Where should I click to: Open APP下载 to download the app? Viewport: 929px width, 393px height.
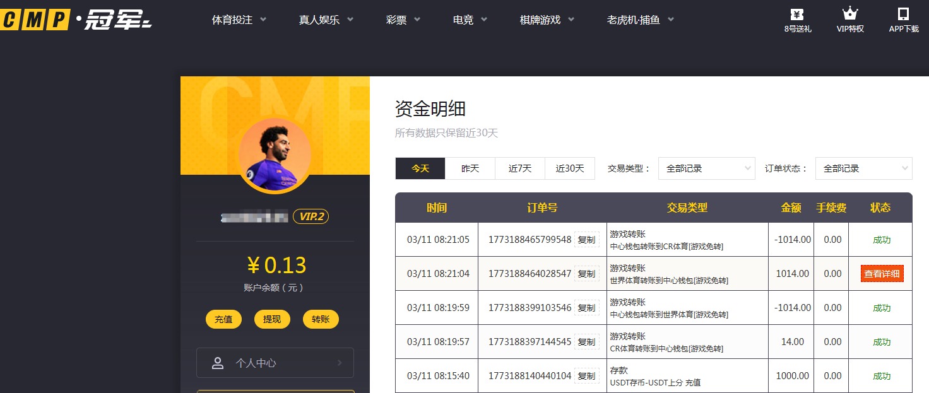click(903, 19)
